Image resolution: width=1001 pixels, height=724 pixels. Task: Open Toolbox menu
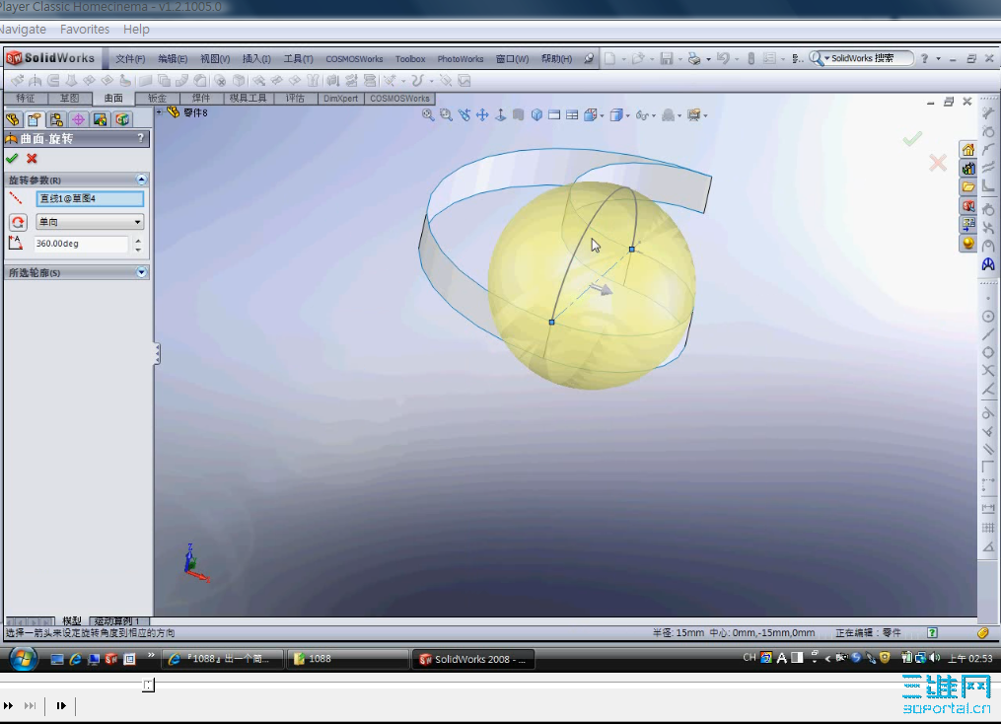point(410,59)
